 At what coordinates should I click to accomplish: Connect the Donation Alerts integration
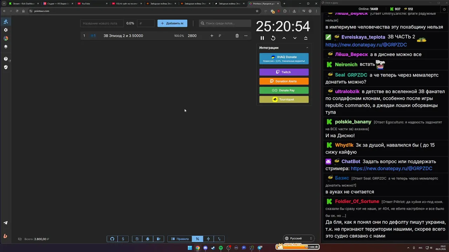pos(284,81)
